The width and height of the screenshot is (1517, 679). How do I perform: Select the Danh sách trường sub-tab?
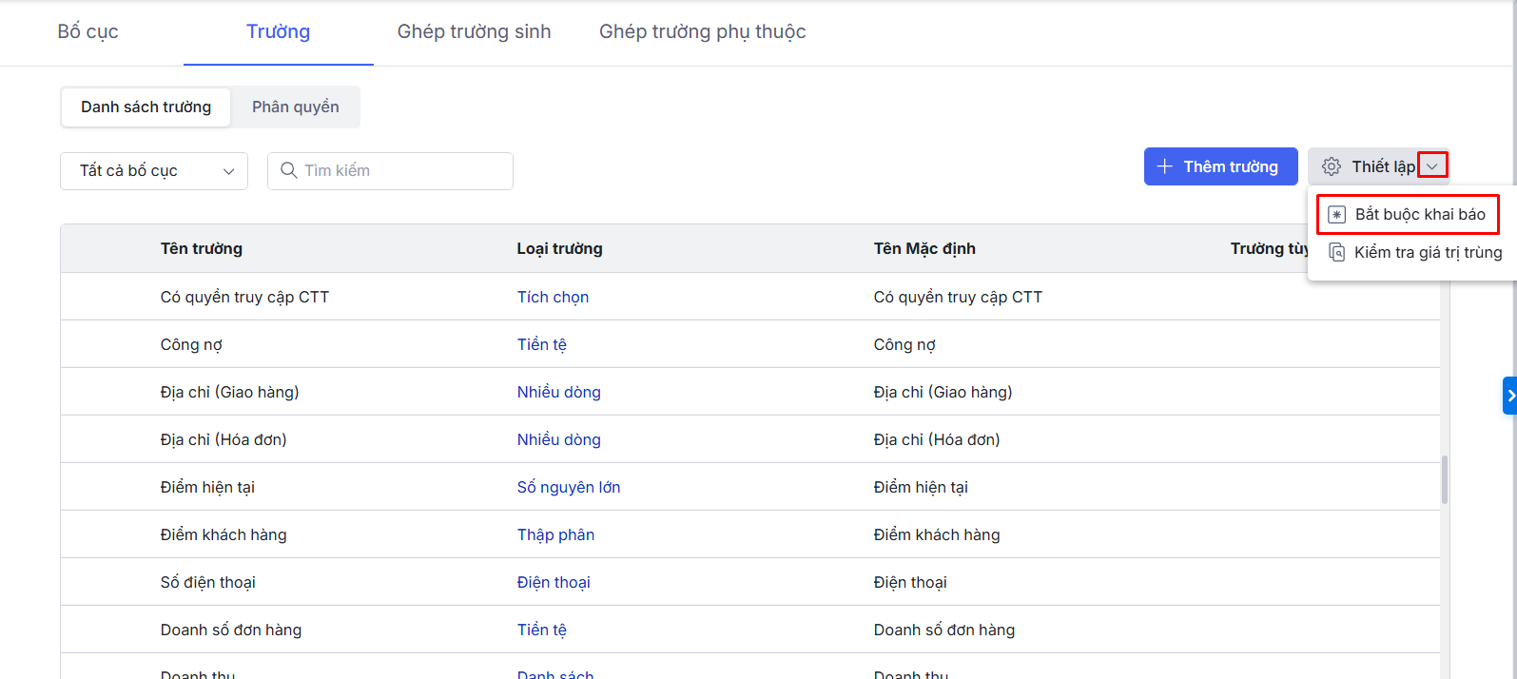pos(146,107)
